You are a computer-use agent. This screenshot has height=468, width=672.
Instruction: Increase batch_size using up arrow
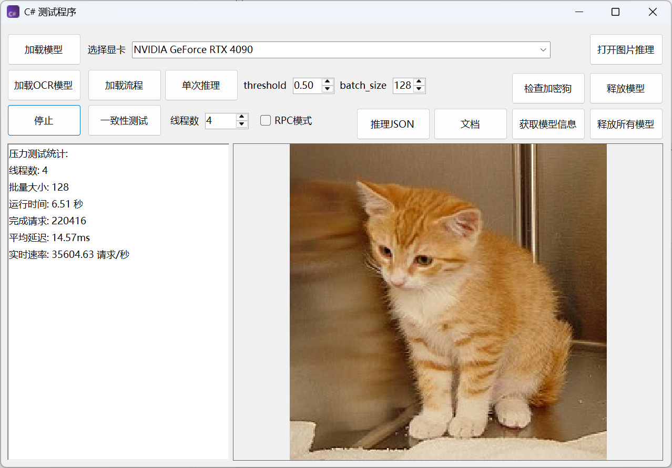pyautogui.click(x=419, y=82)
